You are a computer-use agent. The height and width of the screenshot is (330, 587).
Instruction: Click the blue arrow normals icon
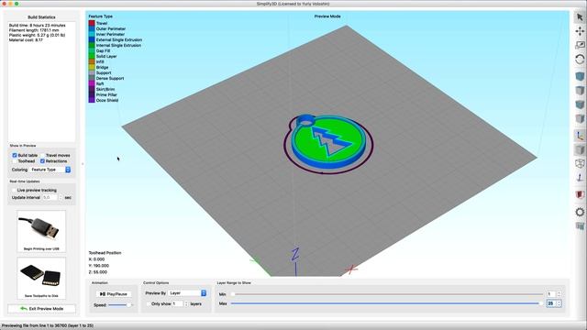580,177
